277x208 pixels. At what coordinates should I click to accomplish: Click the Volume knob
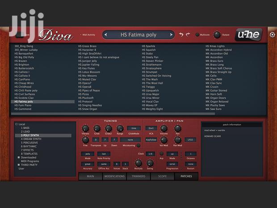click(x=164, y=128)
